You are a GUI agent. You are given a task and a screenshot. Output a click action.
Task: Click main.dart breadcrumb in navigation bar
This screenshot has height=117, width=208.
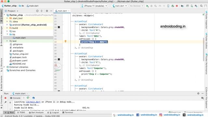(32, 6)
